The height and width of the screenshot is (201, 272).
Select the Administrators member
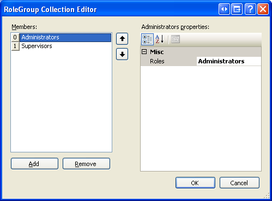click(65, 37)
